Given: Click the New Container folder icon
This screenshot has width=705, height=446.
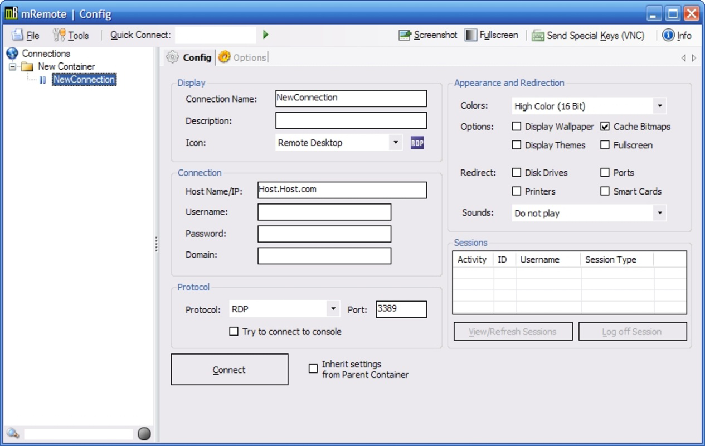Looking at the screenshot, I should [x=27, y=66].
